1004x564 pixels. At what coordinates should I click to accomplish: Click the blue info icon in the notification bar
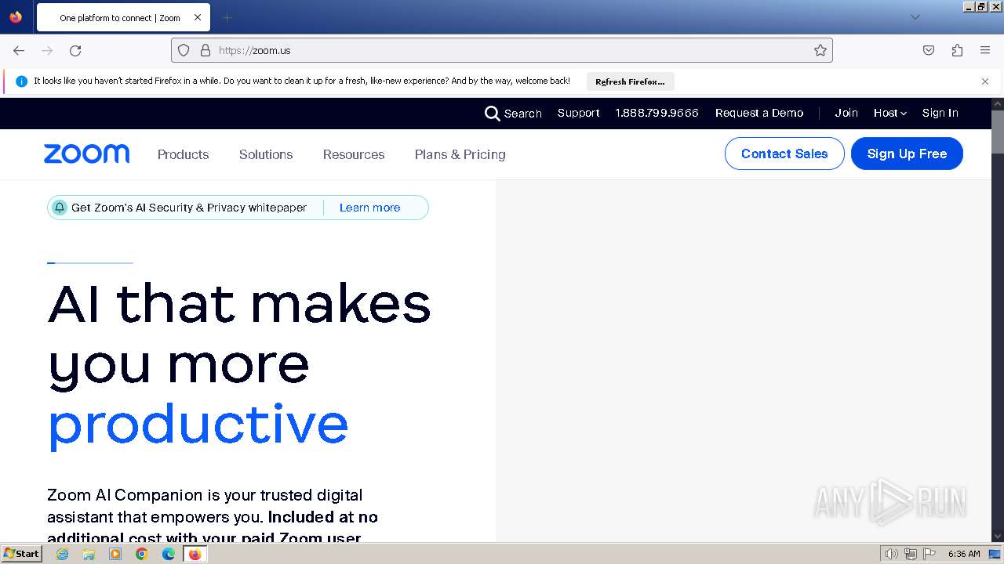22,81
